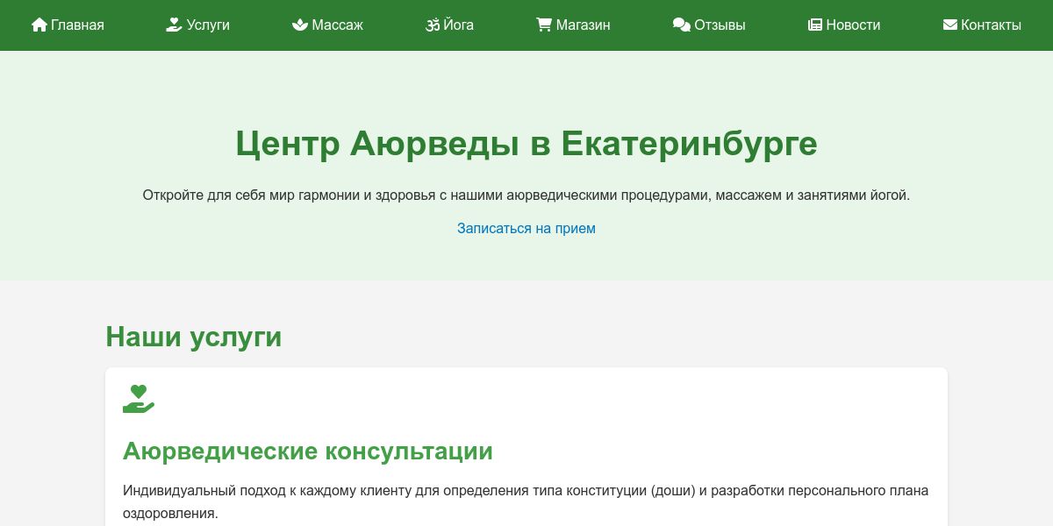This screenshot has width=1053, height=526.
Task: Click the speech bubbles icon beside Отзывы
Action: click(682, 25)
